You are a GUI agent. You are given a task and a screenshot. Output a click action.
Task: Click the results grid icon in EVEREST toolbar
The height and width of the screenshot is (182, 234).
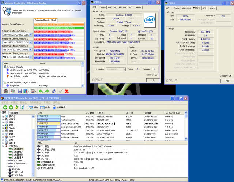[x=42, y=107]
